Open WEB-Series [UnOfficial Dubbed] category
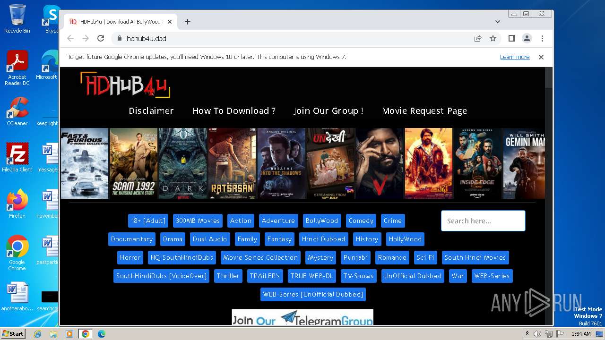This screenshot has height=340, width=605. point(313,294)
